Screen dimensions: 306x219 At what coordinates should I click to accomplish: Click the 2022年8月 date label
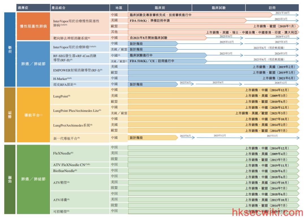[185, 82]
